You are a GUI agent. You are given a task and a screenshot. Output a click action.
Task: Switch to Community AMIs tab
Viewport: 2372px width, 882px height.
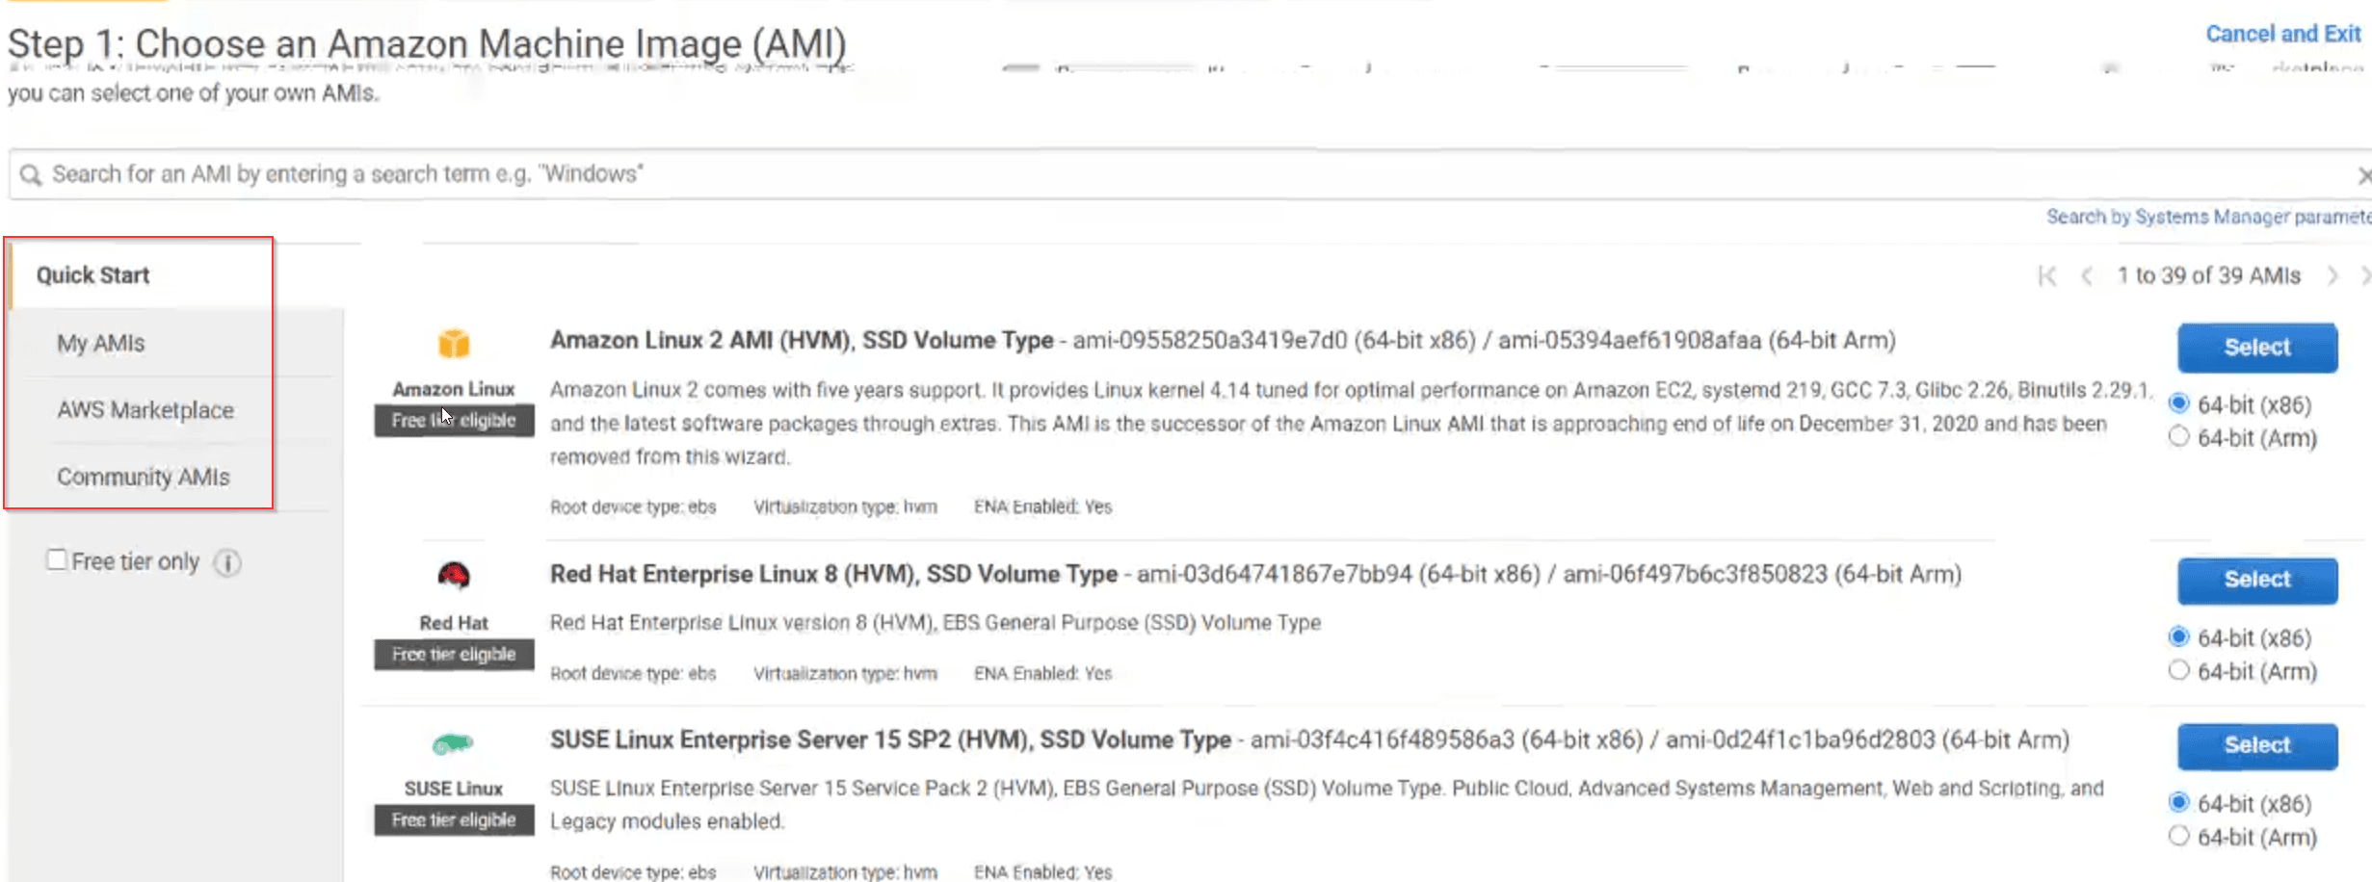coord(144,478)
